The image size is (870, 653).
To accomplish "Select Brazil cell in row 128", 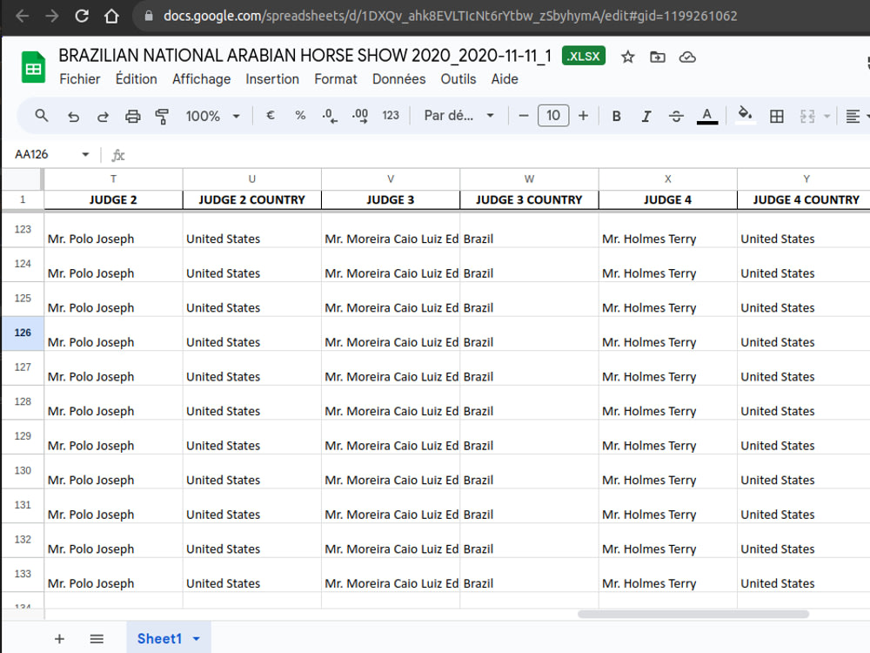I will pyautogui.click(x=529, y=402).
